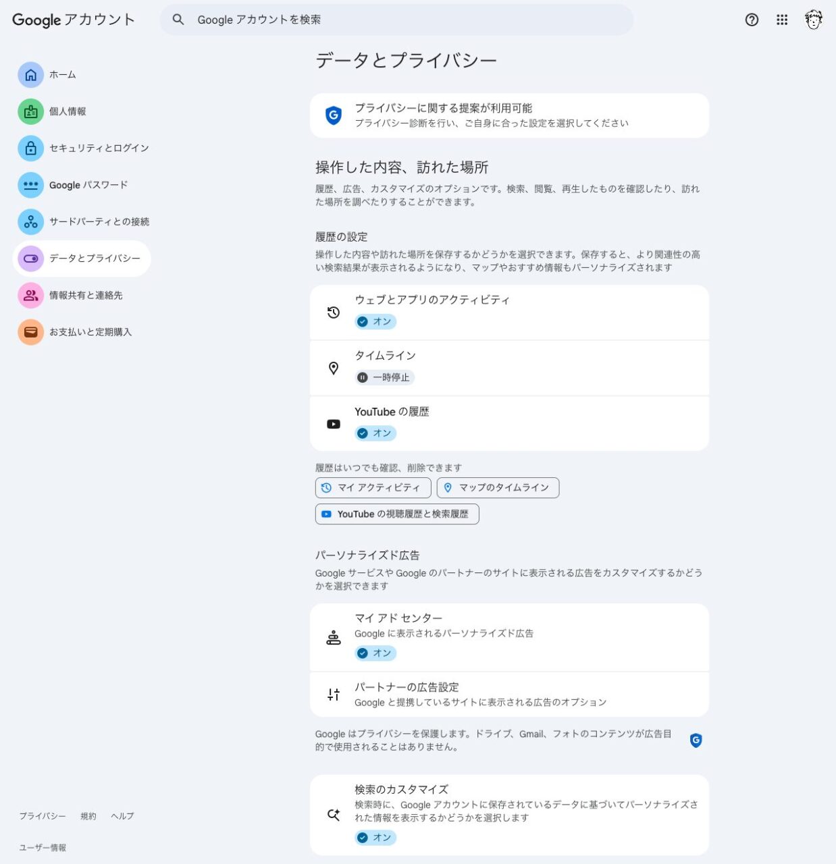Click the Google apps grid icon

pyautogui.click(x=782, y=20)
